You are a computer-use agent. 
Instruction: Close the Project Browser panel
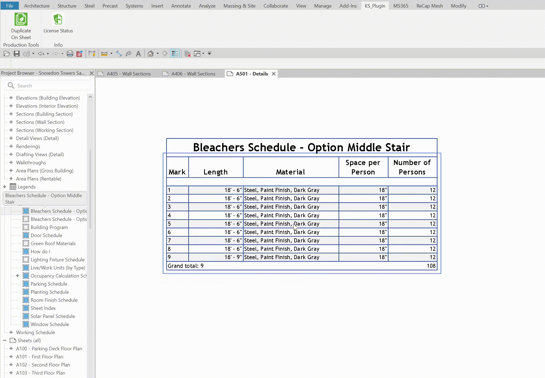click(92, 73)
